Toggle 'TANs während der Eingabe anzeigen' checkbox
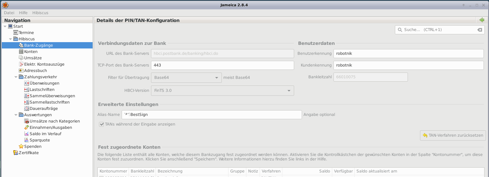 (x=102, y=124)
